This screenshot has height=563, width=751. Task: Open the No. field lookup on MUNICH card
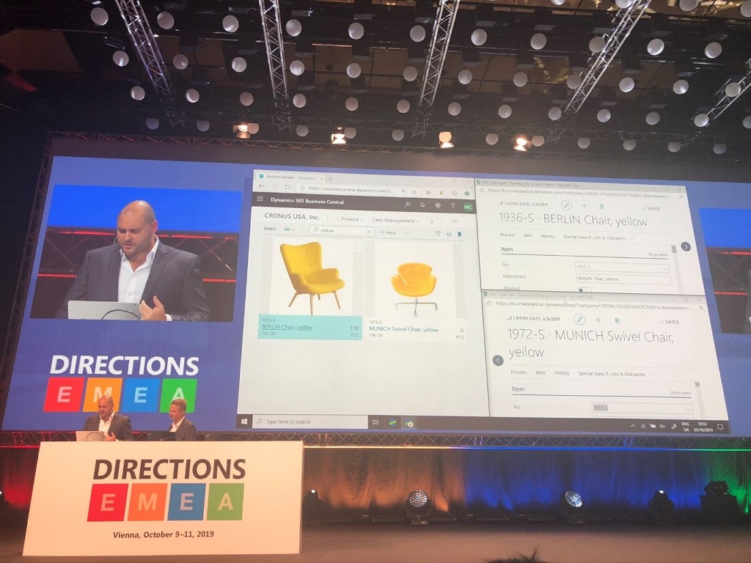[688, 409]
